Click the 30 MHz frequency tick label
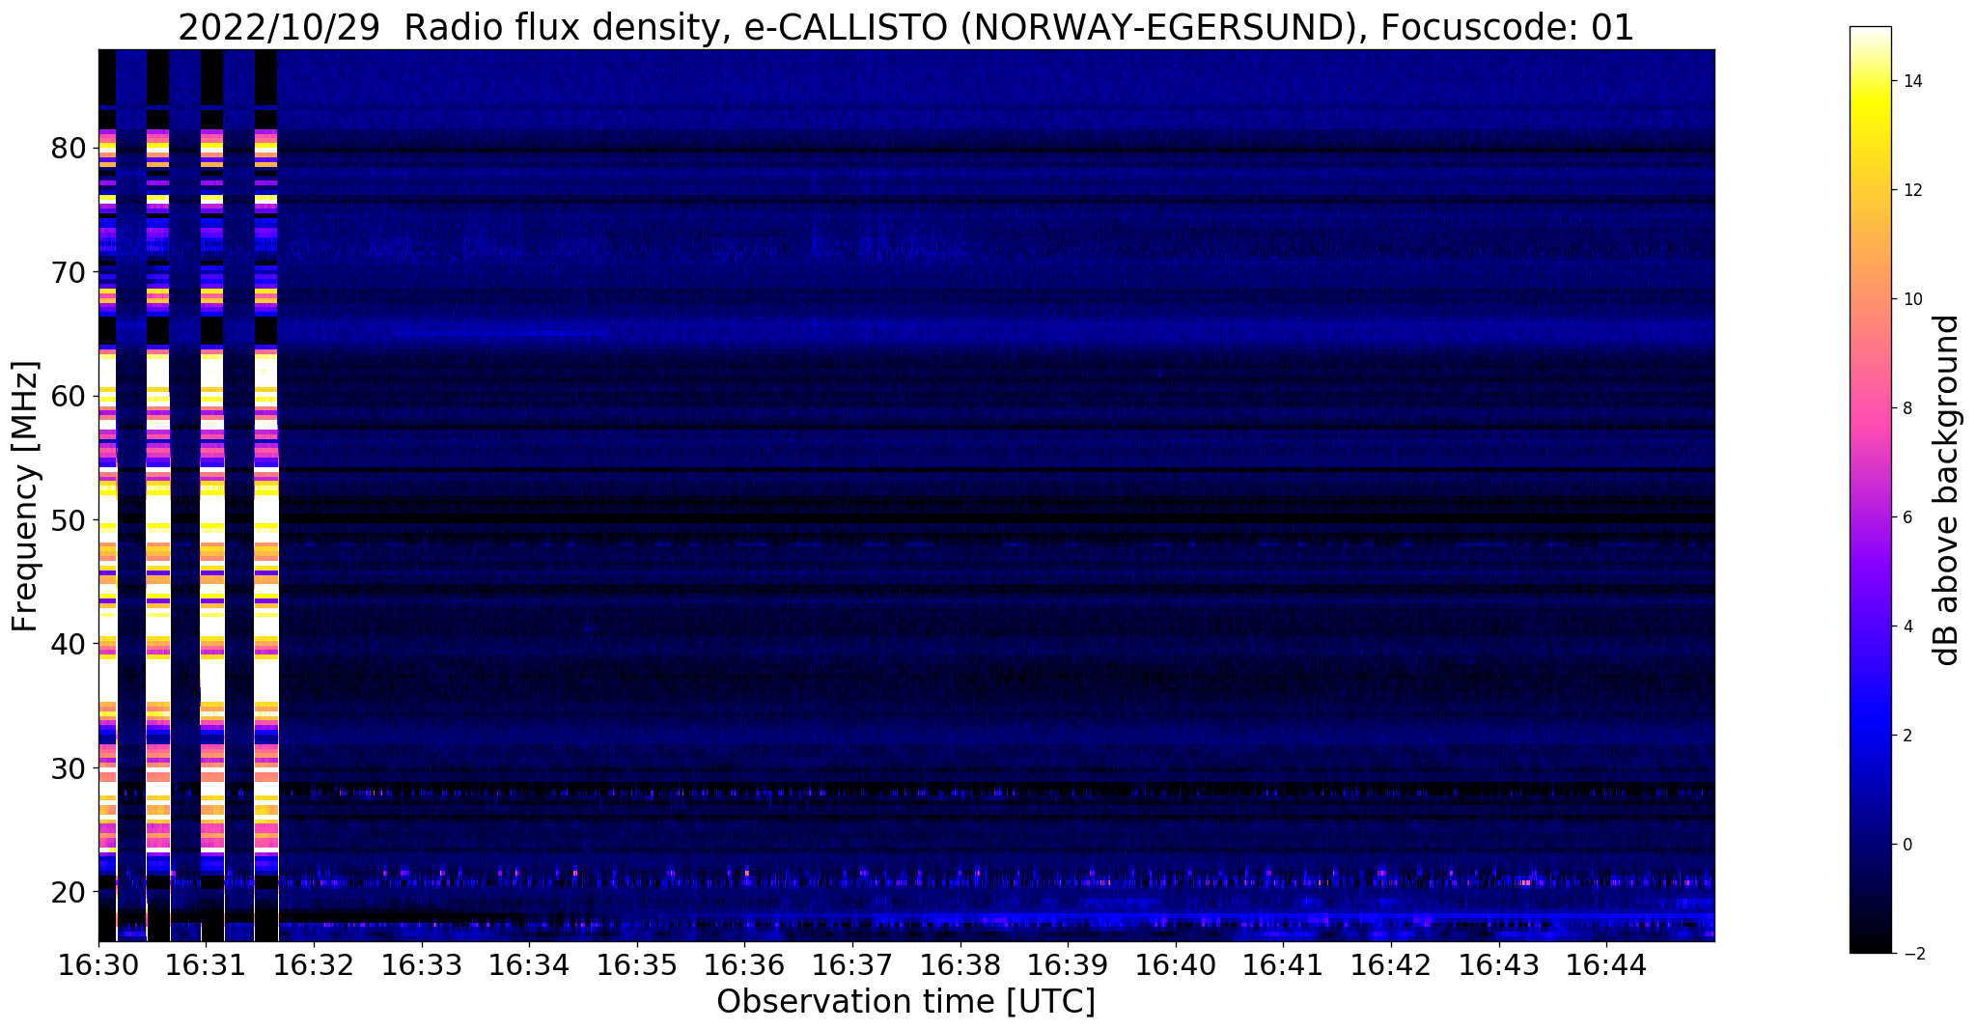Screen dimensions: 1976x1030 (70, 768)
